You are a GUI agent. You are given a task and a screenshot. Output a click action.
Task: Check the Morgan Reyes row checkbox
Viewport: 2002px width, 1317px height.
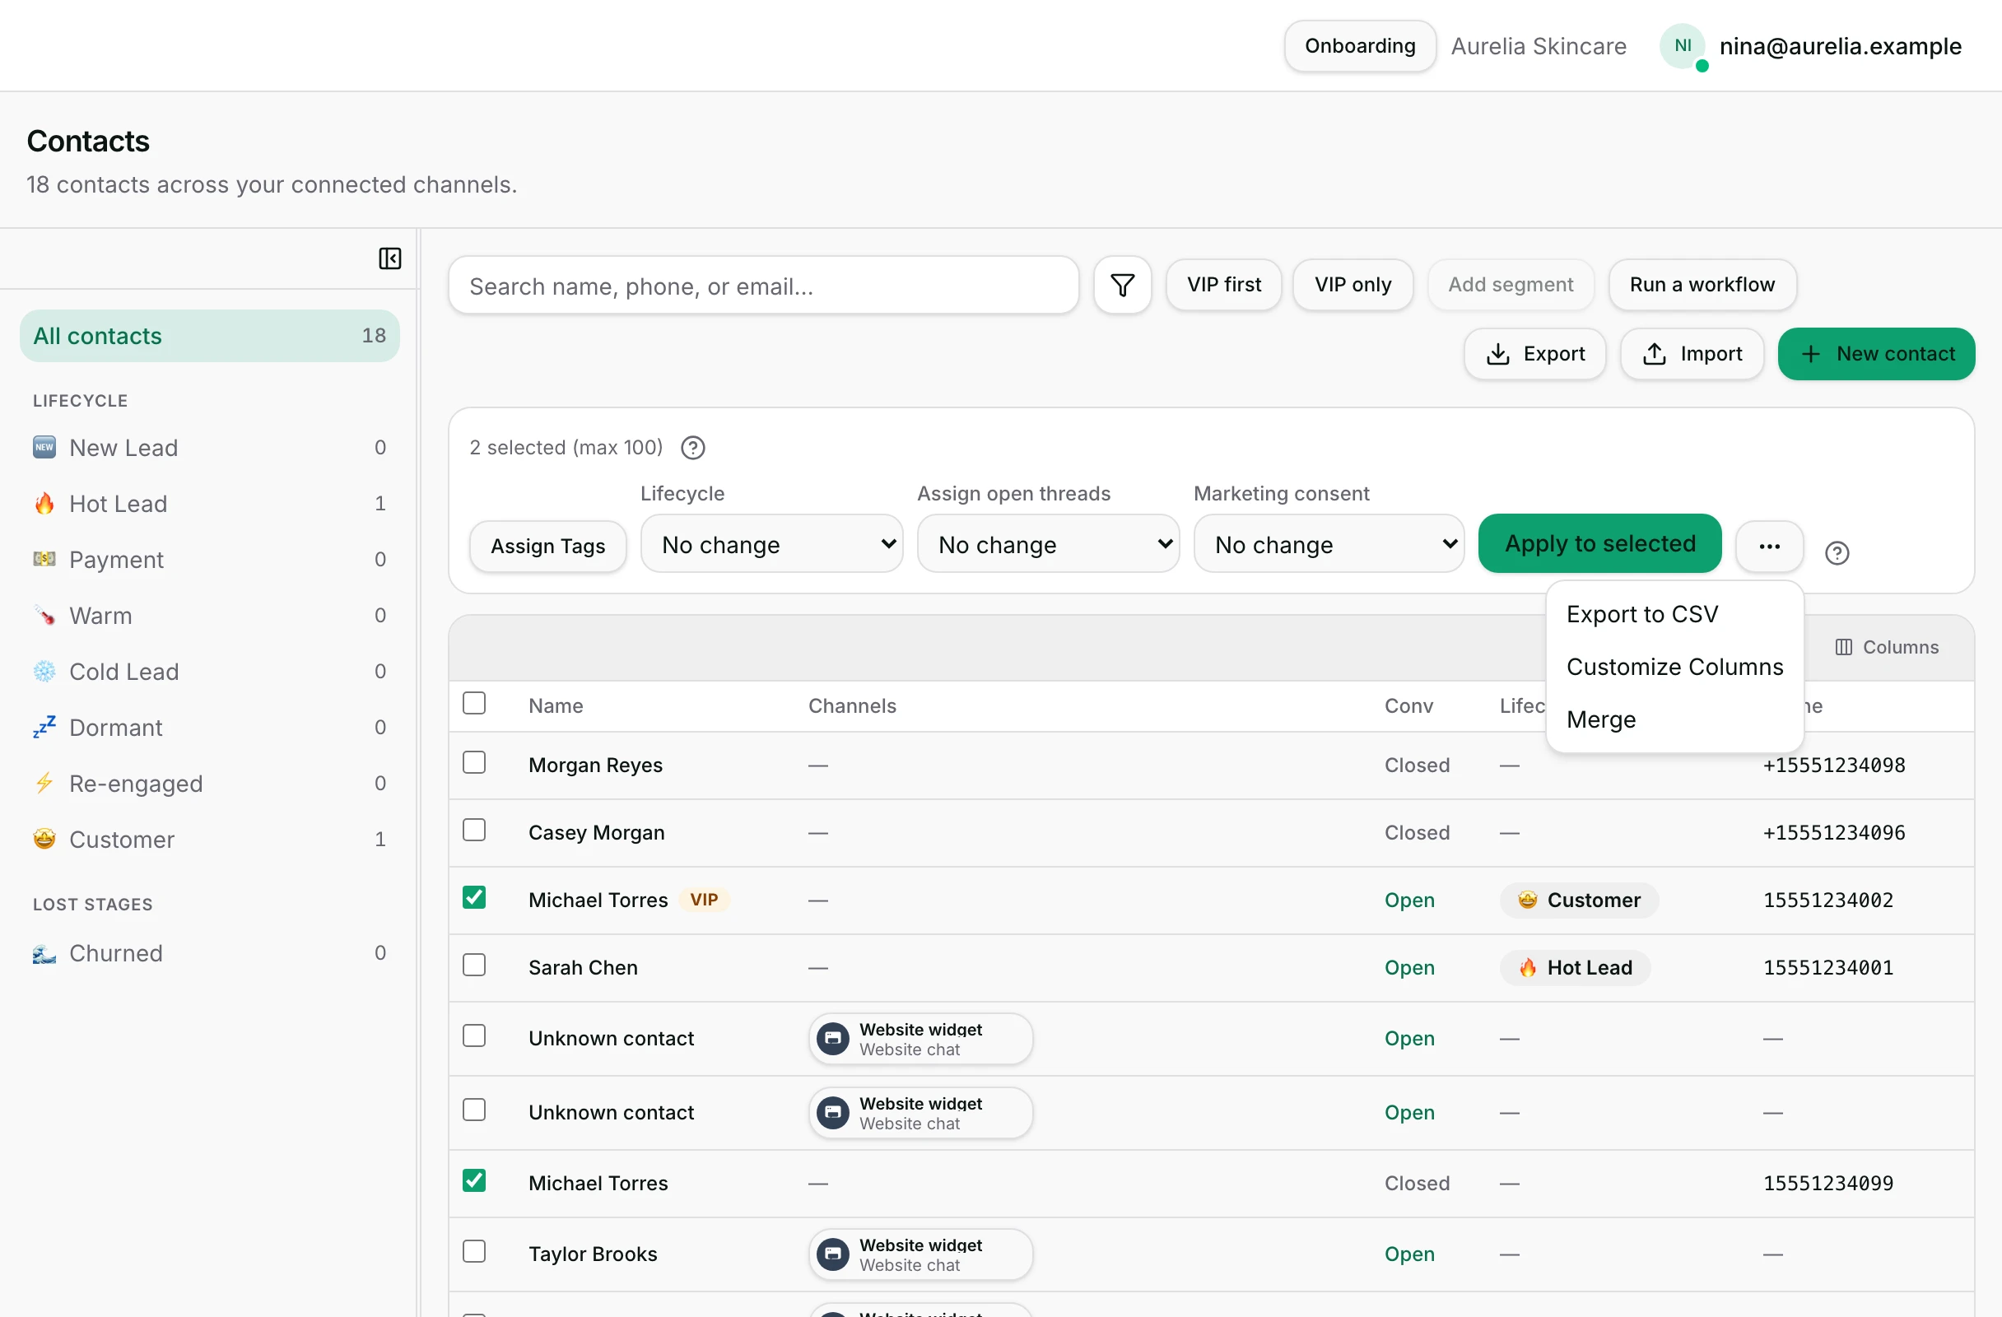point(474,762)
